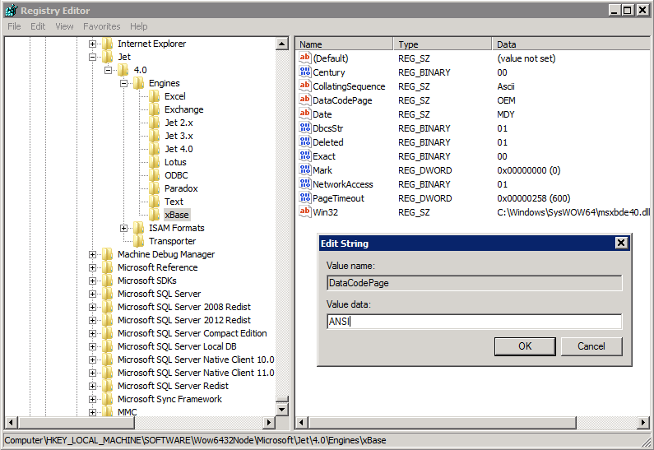Open the File menu
654x450 pixels.
pos(14,26)
